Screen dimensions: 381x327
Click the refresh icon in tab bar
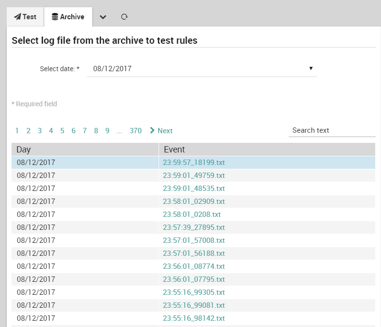[x=124, y=17]
